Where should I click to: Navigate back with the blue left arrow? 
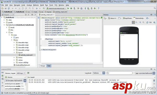[37, 8]
